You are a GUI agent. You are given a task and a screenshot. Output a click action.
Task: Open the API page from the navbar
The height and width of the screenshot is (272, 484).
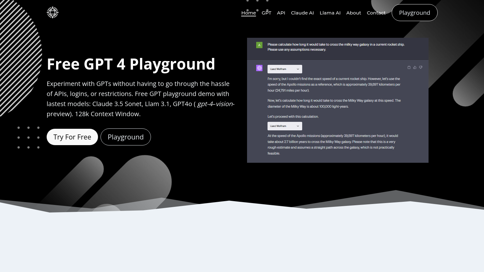(281, 13)
